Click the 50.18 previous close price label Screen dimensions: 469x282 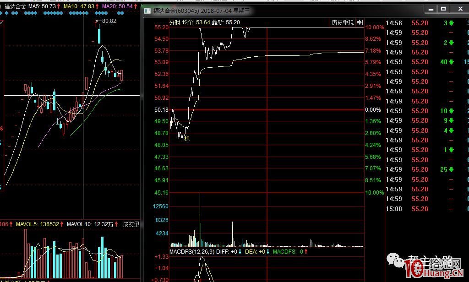(x=162, y=110)
